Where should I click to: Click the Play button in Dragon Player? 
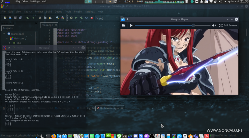131,25
